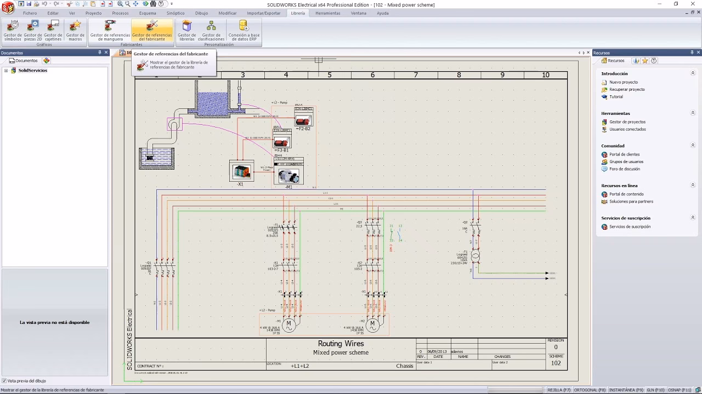Collapse the Herramientas section

694,113
